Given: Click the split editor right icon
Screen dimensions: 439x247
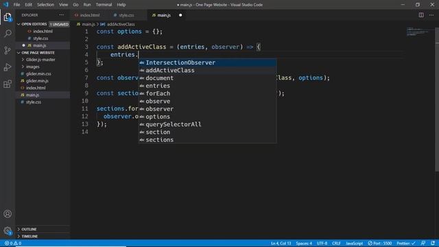Looking at the screenshot, I should tap(421, 15).
